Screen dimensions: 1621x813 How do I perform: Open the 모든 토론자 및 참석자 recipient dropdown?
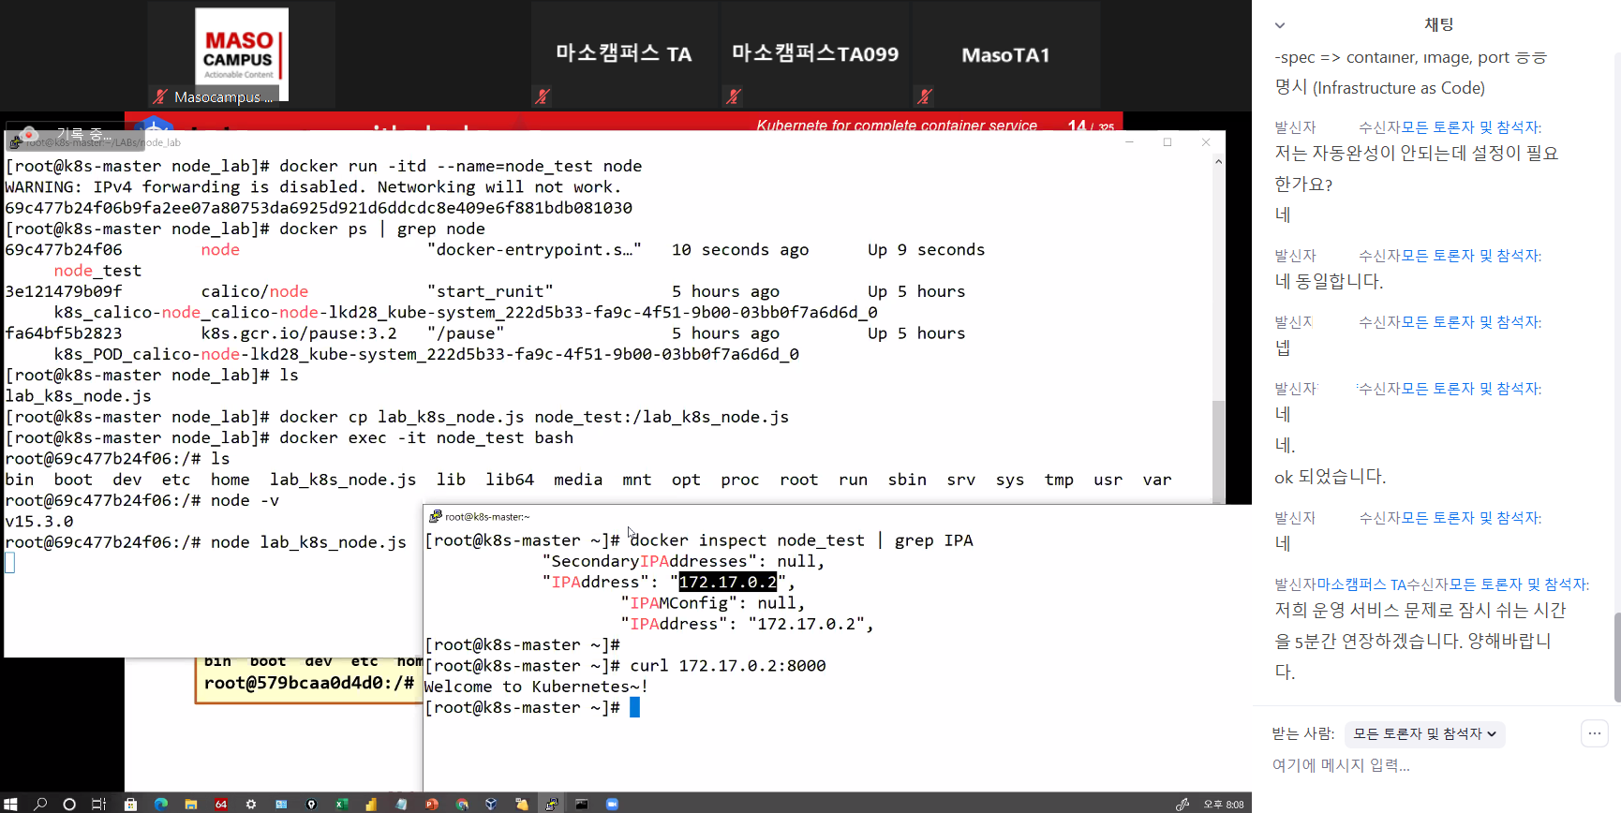coord(1424,734)
